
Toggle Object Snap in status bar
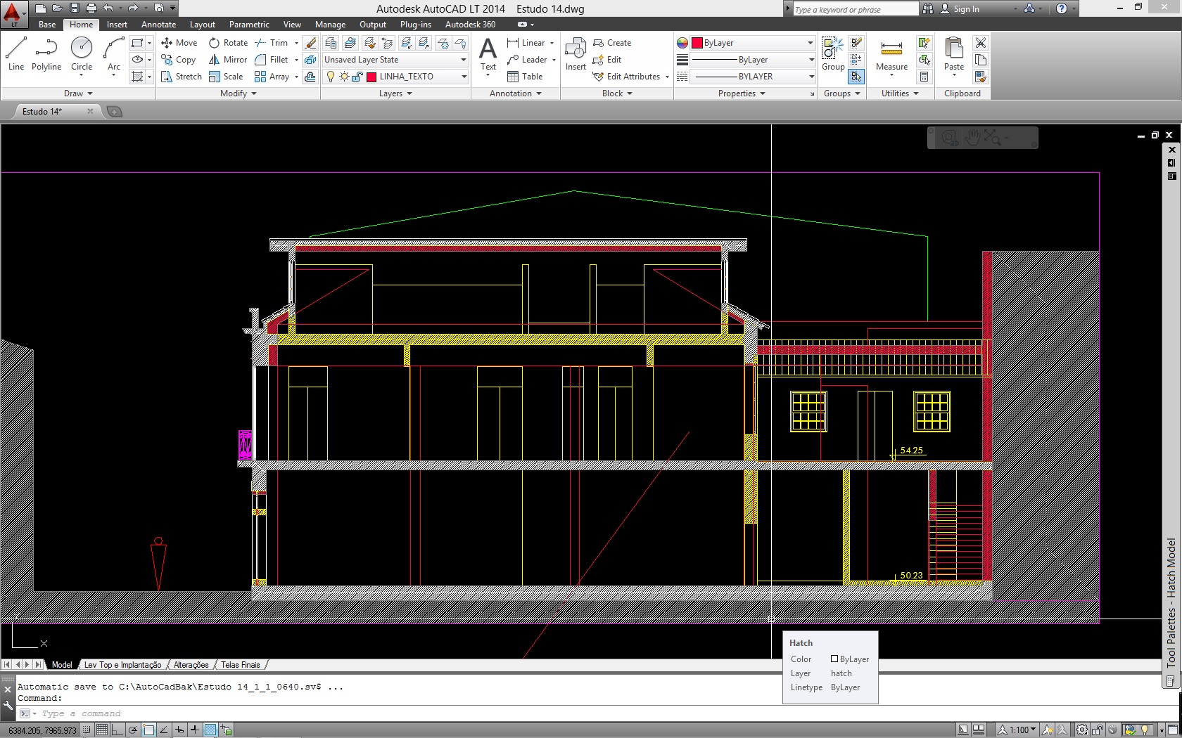pyautogui.click(x=148, y=730)
